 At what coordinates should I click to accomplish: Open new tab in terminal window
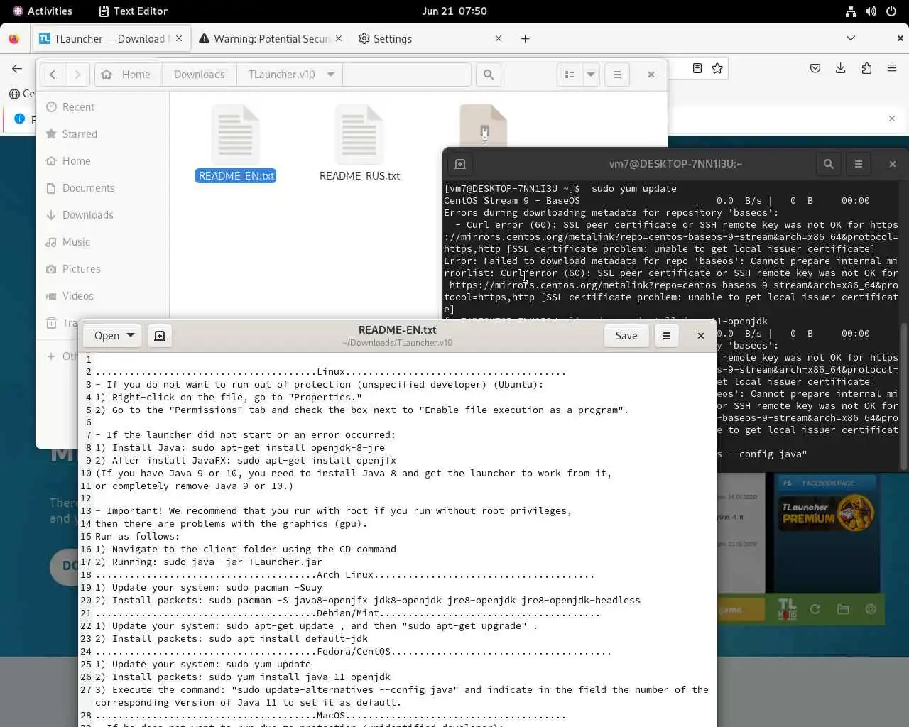[x=460, y=164]
